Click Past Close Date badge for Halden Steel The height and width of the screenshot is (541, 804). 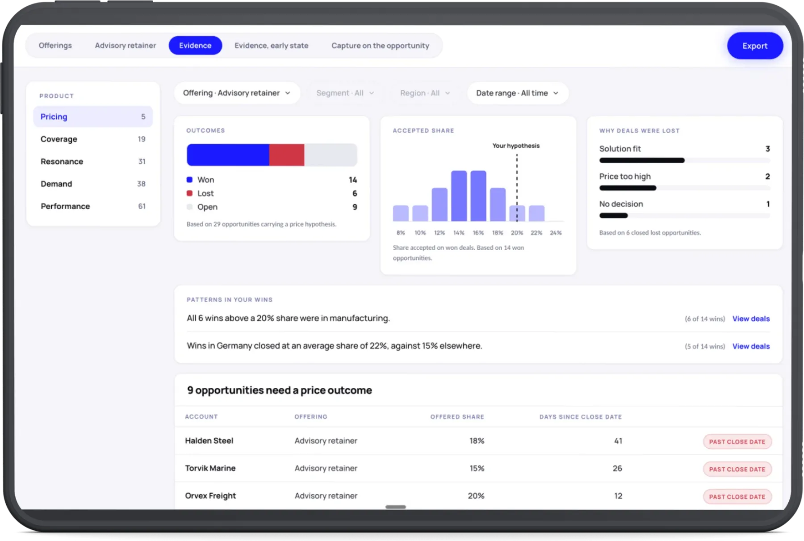tap(737, 442)
